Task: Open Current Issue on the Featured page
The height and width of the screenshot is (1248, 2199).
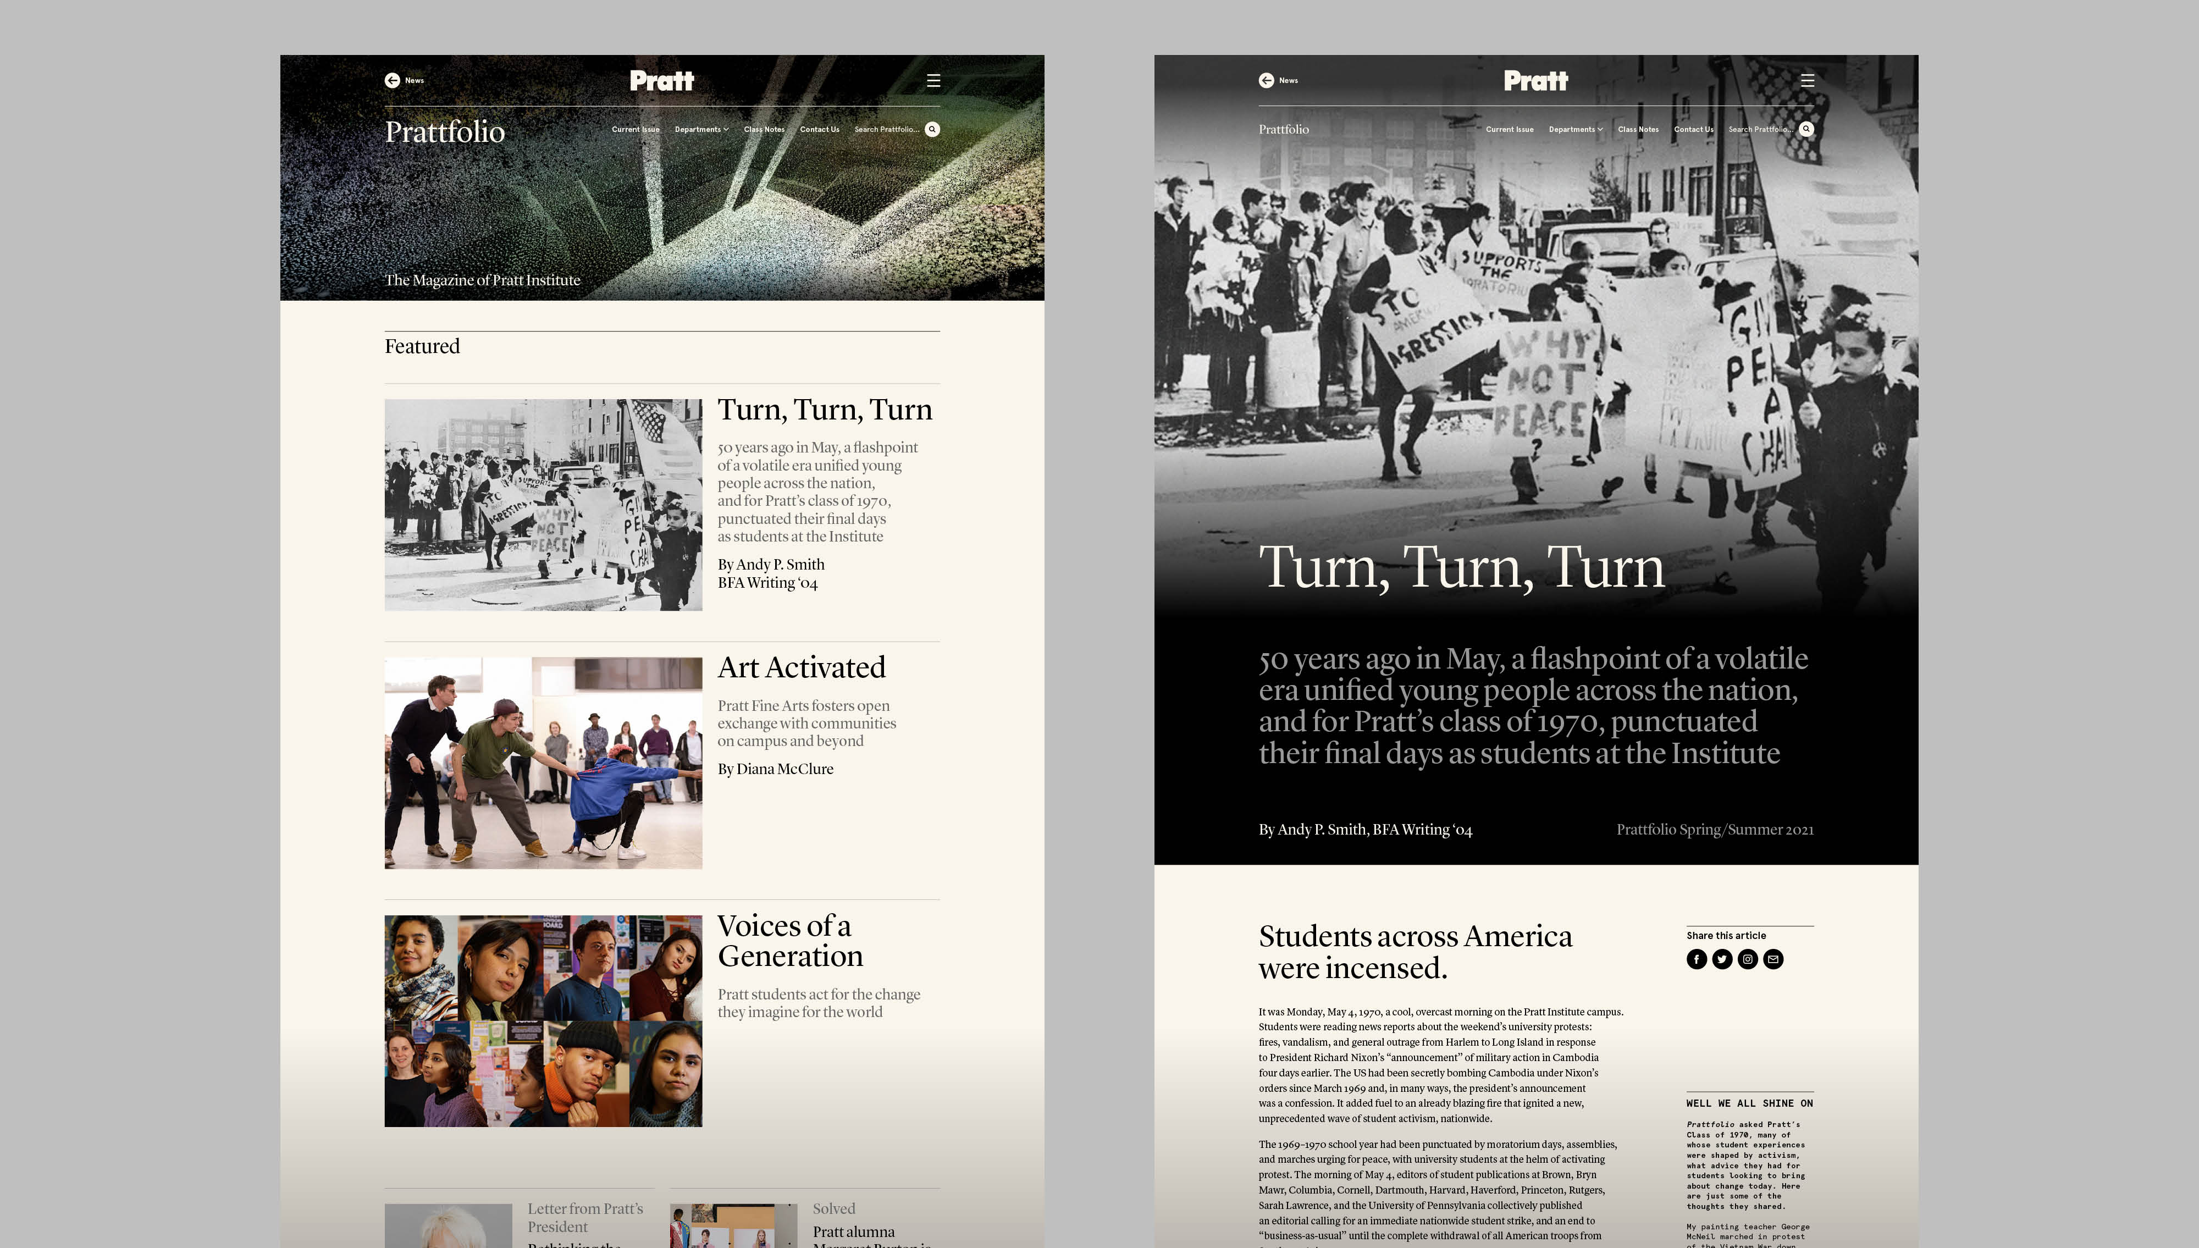Action: pyautogui.click(x=635, y=129)
